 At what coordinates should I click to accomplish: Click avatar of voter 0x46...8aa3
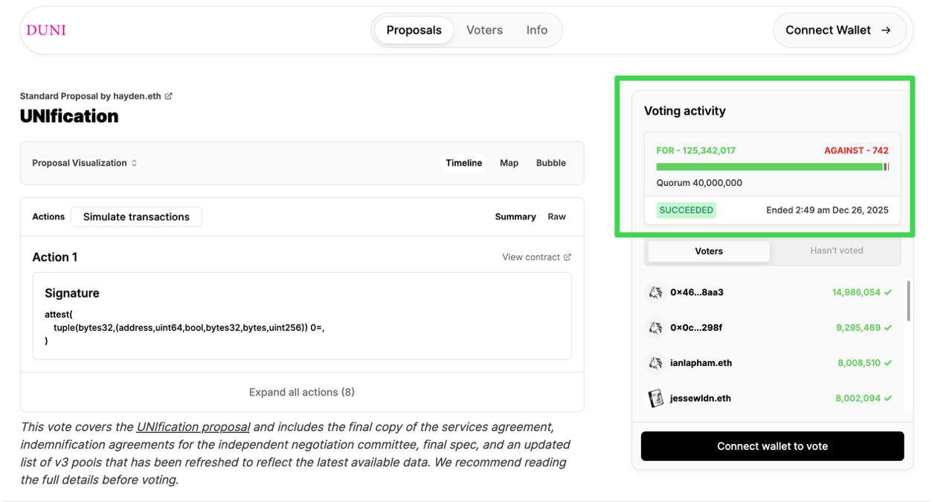coord(655,292)
